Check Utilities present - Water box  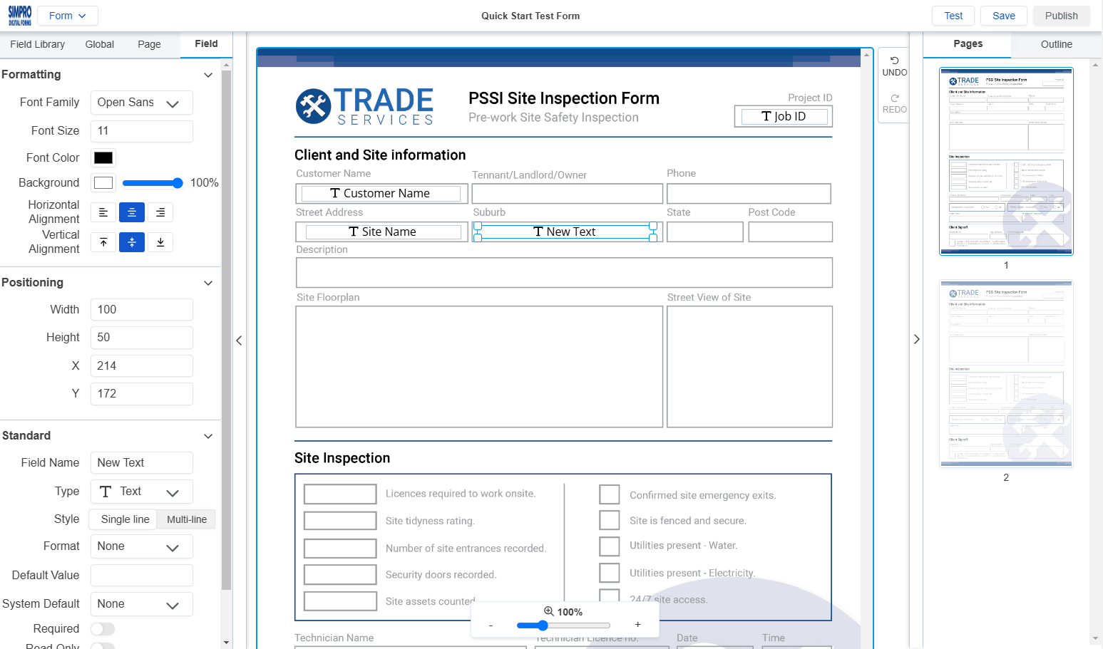(610, 546)
